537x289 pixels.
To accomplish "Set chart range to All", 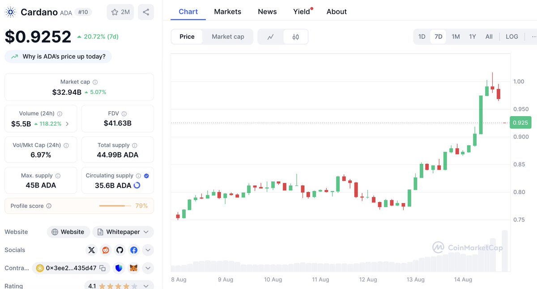I will (x=489, y=37).
